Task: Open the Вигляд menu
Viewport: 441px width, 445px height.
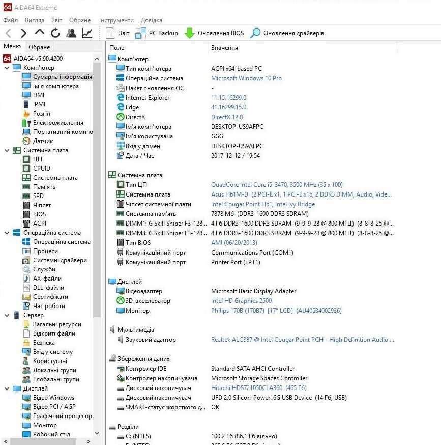Action: (34, 20)
